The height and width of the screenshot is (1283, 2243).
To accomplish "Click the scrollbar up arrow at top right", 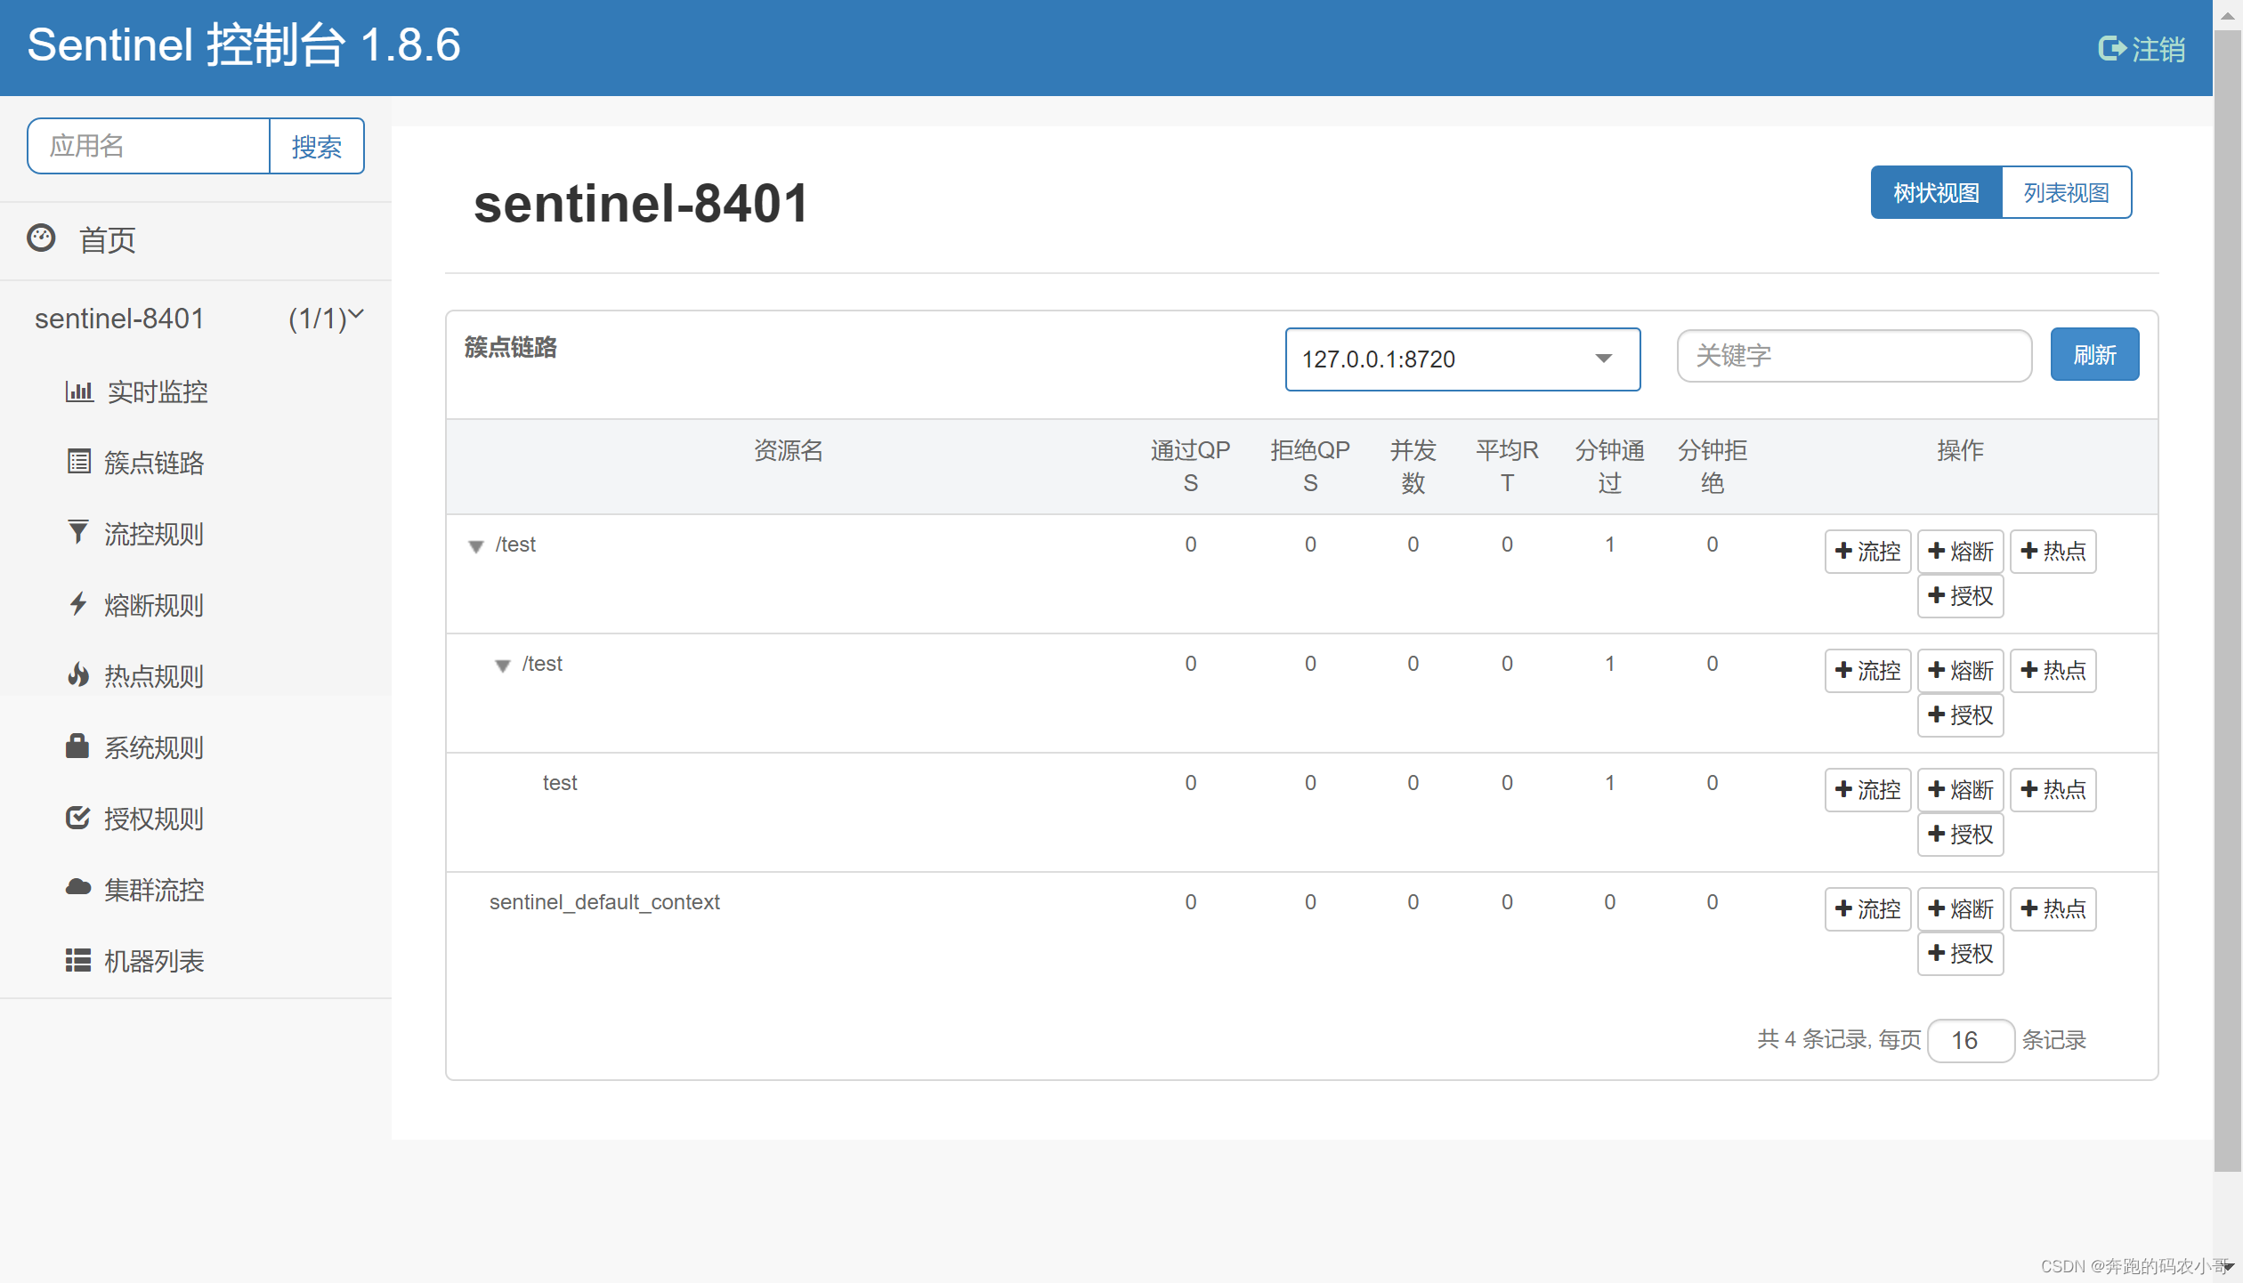I will pos(2228,14).
